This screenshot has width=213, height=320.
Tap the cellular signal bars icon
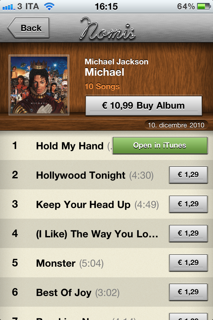[x=9, y=7]
